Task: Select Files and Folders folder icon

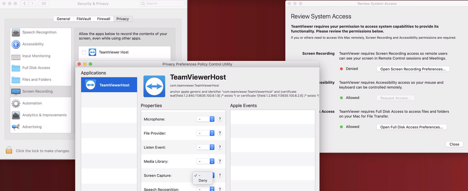Action: [x=16, y=80]
